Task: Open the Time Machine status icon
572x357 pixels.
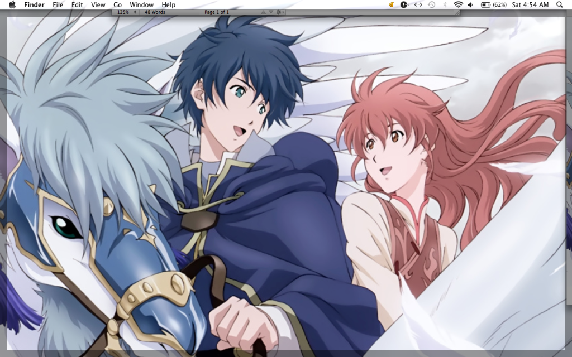Action: tap(431, 4)
